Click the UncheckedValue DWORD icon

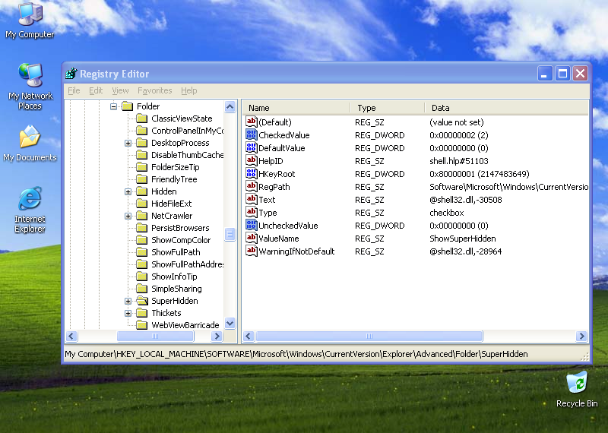[252, 225]
